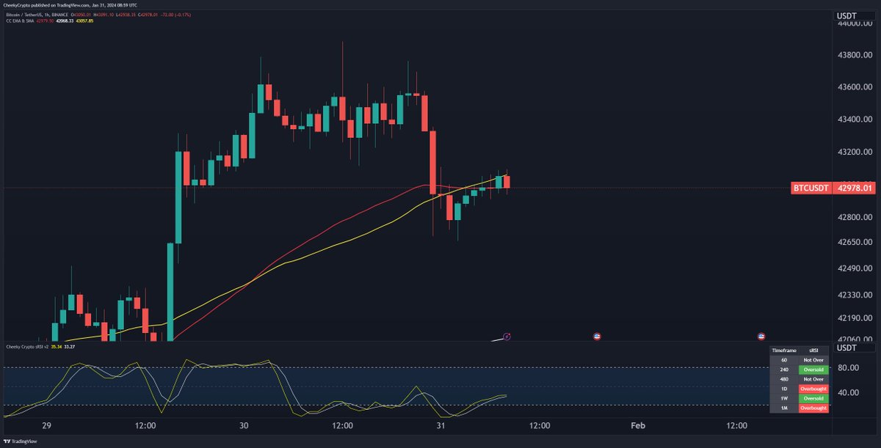Image resolution: width=881 pixels, height=448 pixels.
Task: Click the green Oversold cell in the 1W row
Action: (813, 398)
